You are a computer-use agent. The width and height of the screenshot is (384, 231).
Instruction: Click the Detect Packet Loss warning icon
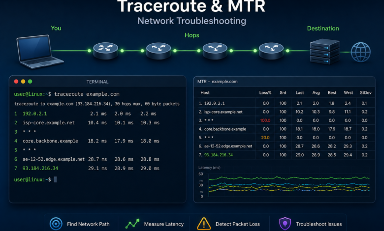click(x=204, y=224)
